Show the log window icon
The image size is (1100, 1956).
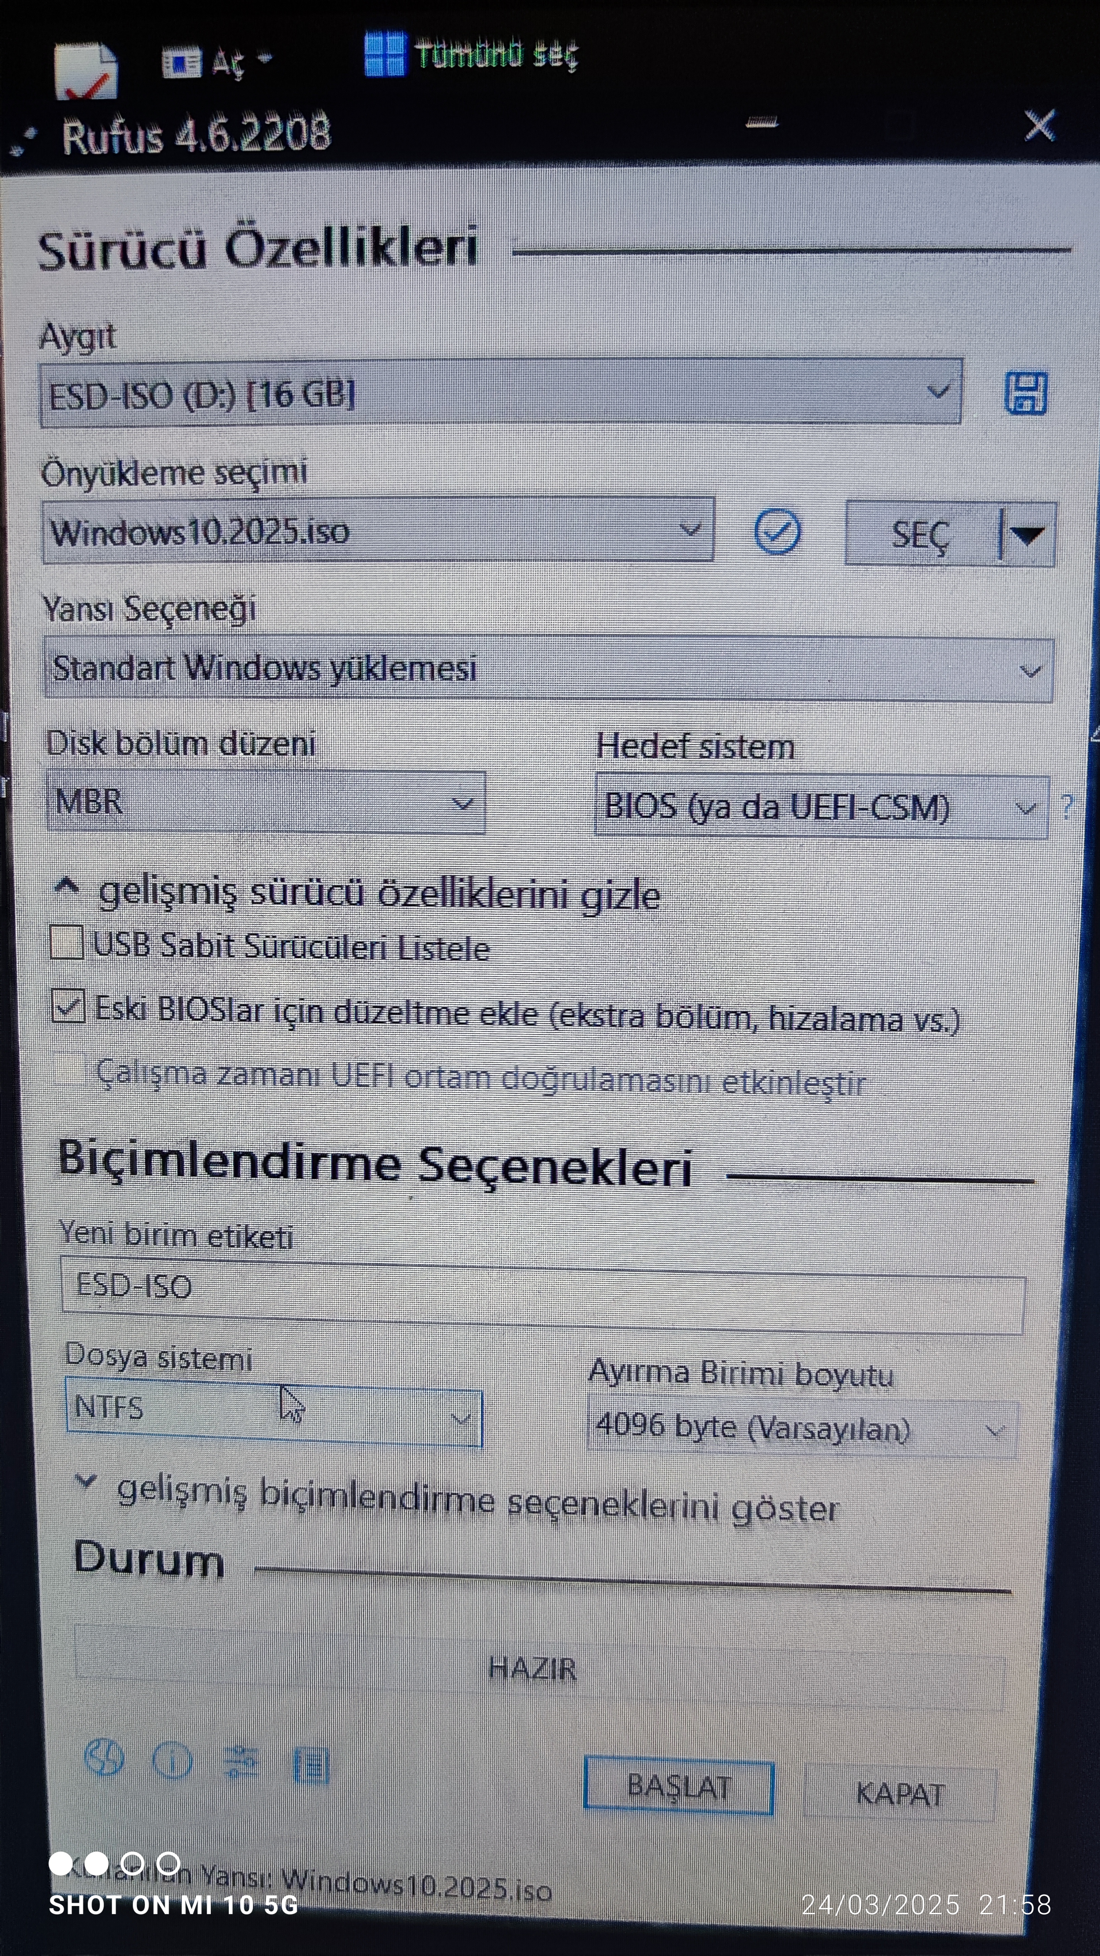(x=311, y=1765)
